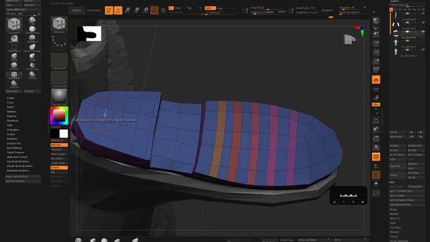
Task: Select the SelectRect brush in brush palette
Action: tap(14, 48)
